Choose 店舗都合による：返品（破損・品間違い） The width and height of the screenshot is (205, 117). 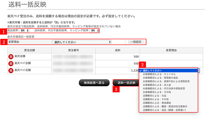164,110
